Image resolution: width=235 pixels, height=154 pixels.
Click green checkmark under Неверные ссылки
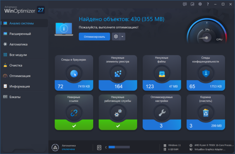click(74, 126)
